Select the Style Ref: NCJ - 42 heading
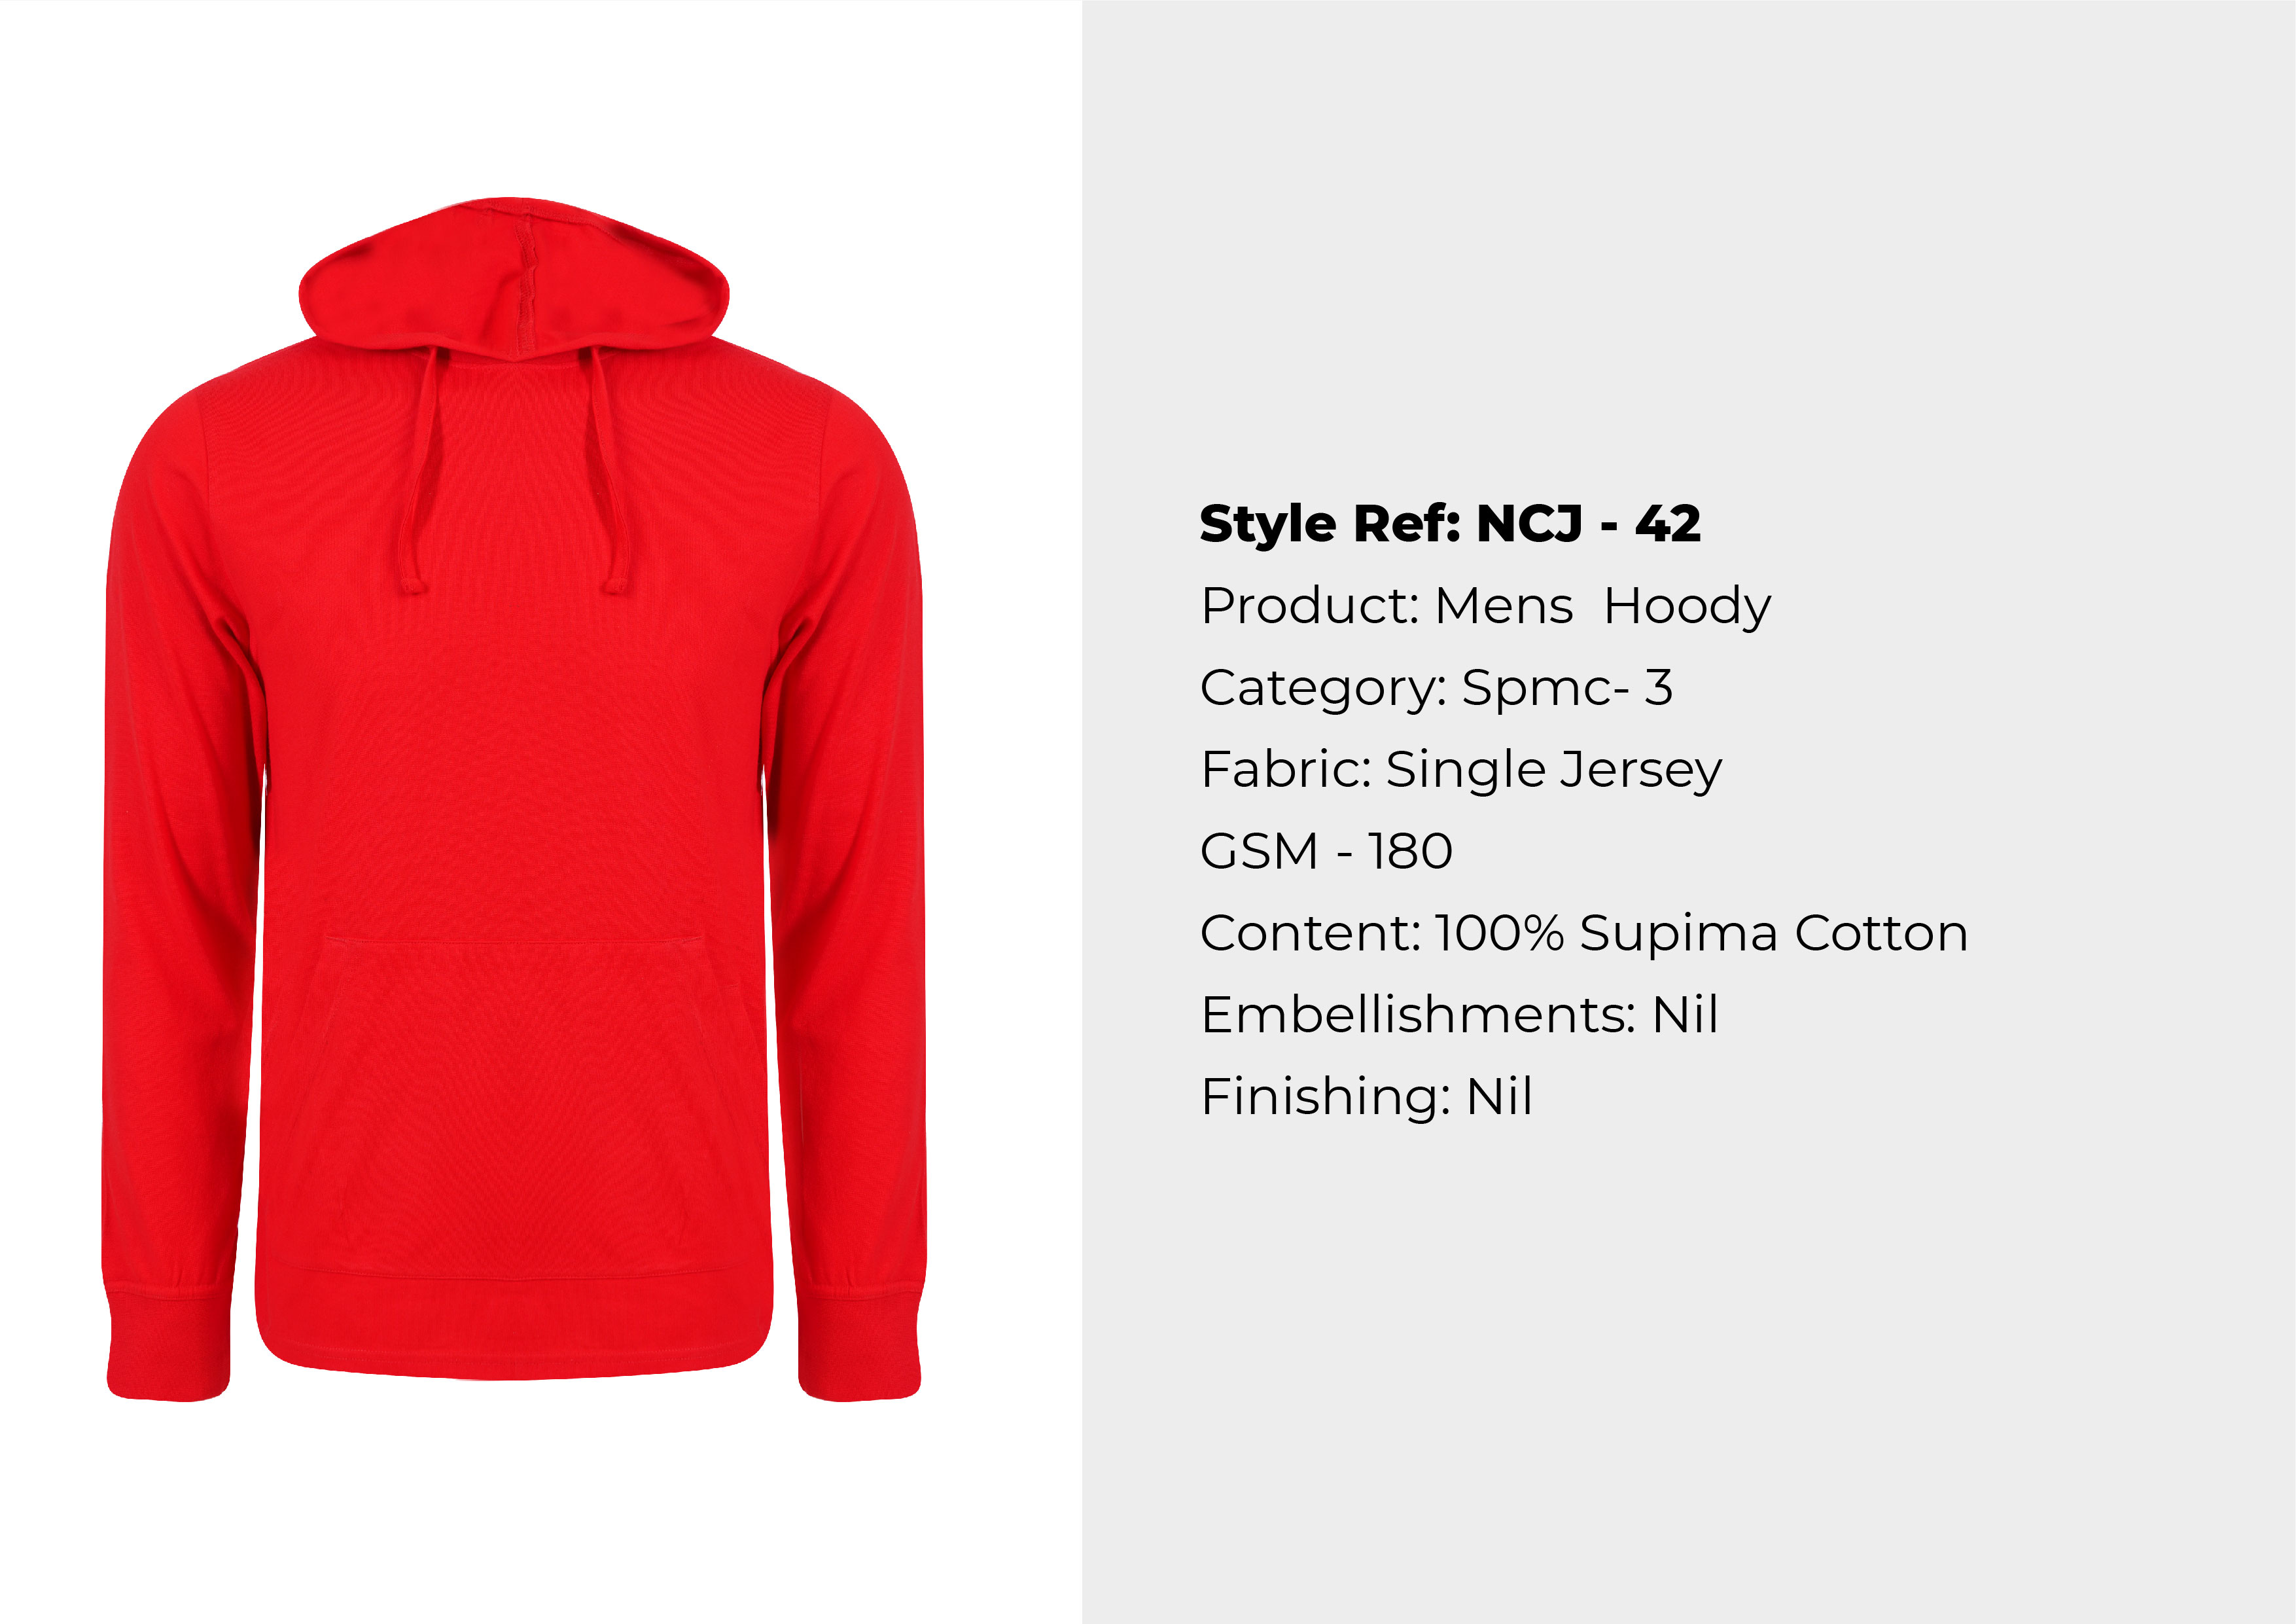Screen dimensions: 2296x1624 coord(1449,524)
